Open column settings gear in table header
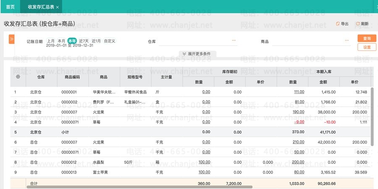 [18, 77]
